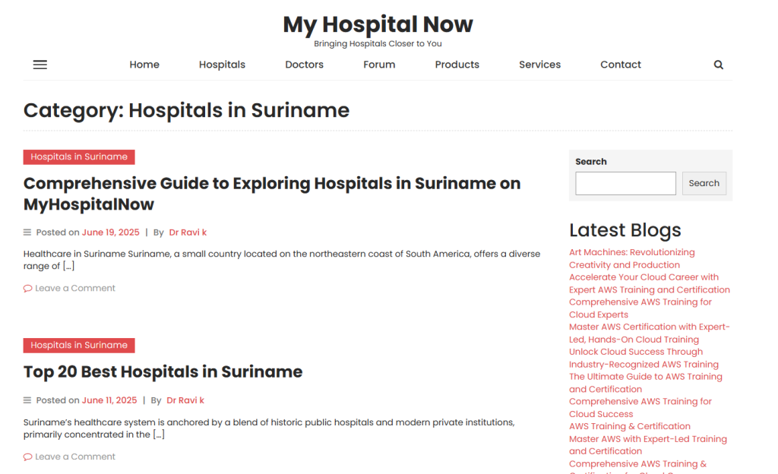Click the first Hospitals in Suriname red tag
778x474 pixels.
(79, 157)
